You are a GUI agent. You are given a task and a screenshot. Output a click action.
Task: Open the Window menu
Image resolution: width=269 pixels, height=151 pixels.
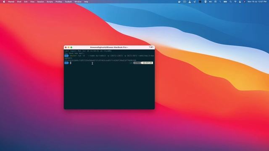pos(78,2)
